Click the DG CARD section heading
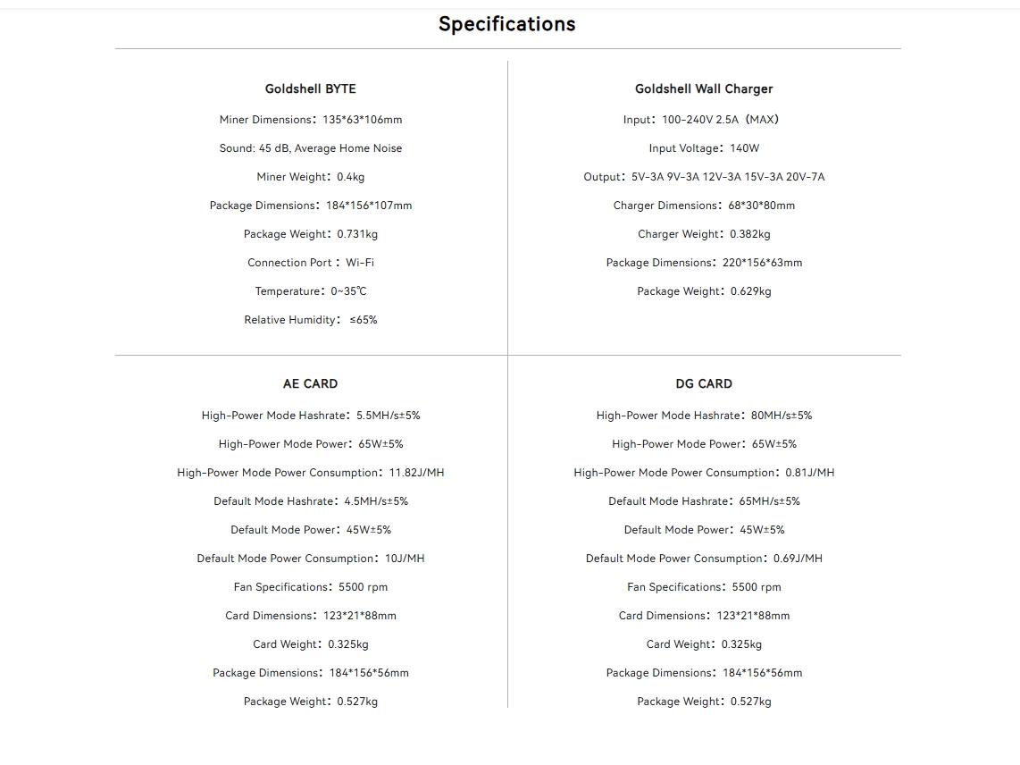This screenshot has width=1020, height=765. click(x=704, y=383)
